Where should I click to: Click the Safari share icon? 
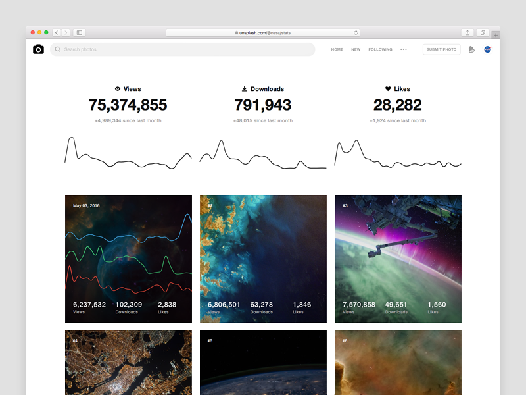[467, 32]
